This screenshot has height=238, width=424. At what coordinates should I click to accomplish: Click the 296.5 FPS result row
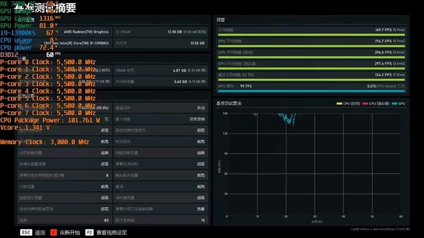tap(311, 53)
